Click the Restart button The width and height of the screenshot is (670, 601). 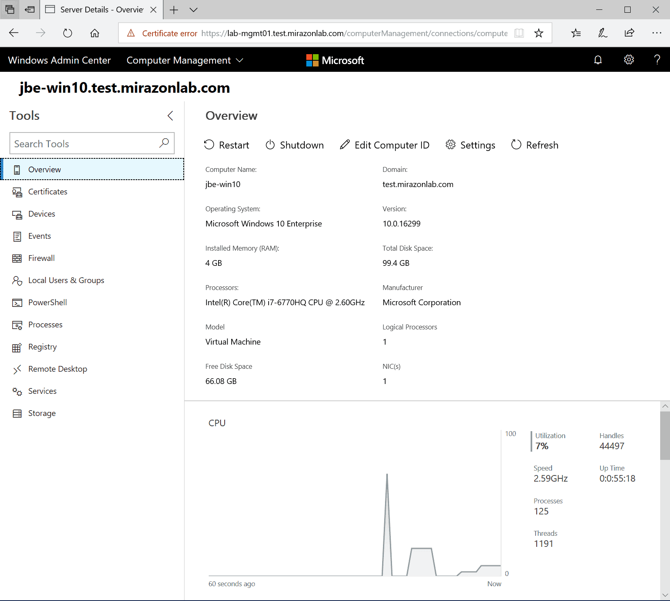pos(227,145)
